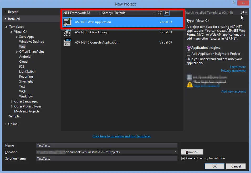Select ASP.NET Web Application template text
The height and width of the screenshot is (173, 251).
point(93,22)
